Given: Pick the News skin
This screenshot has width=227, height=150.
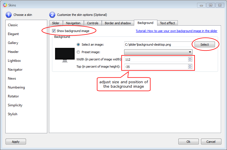Looking at the screenshot, I should pos(12,78).
